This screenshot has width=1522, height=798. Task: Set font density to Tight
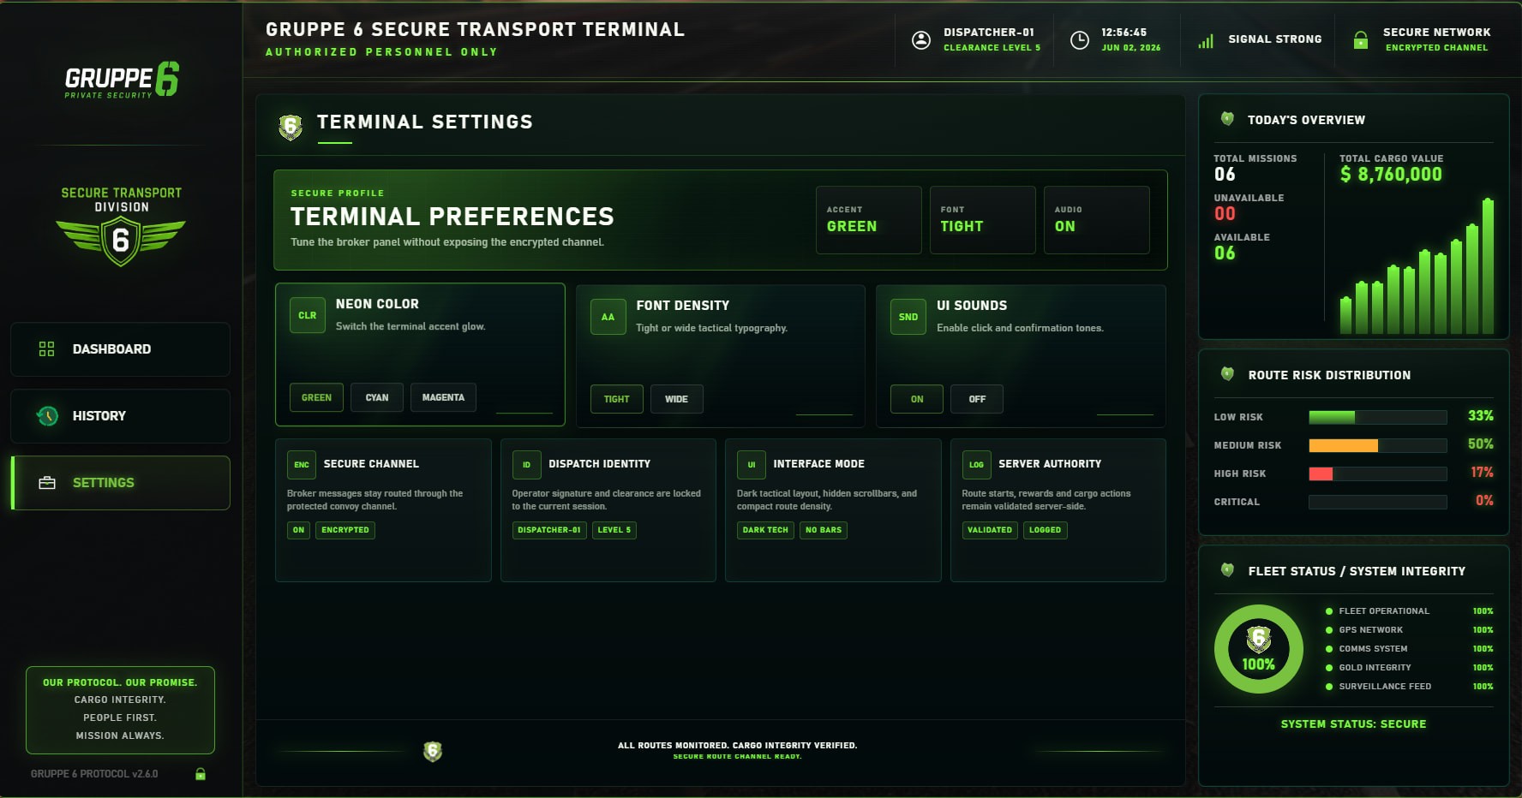click(616, 399)
